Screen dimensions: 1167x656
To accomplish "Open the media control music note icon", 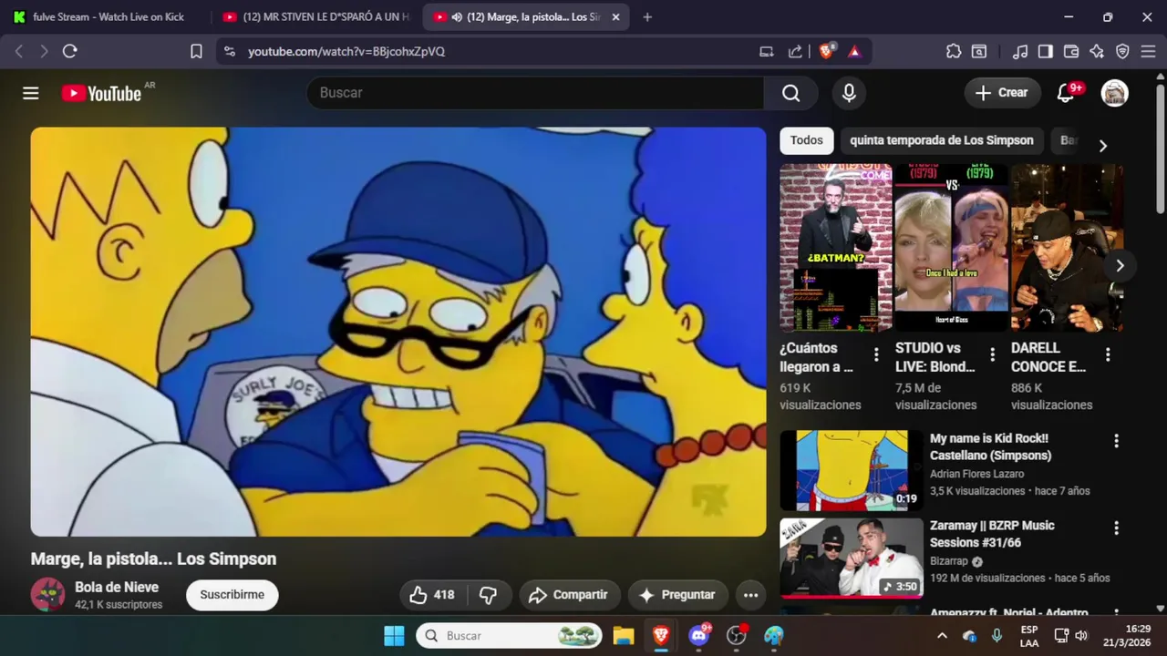I will click(1020, 52).
